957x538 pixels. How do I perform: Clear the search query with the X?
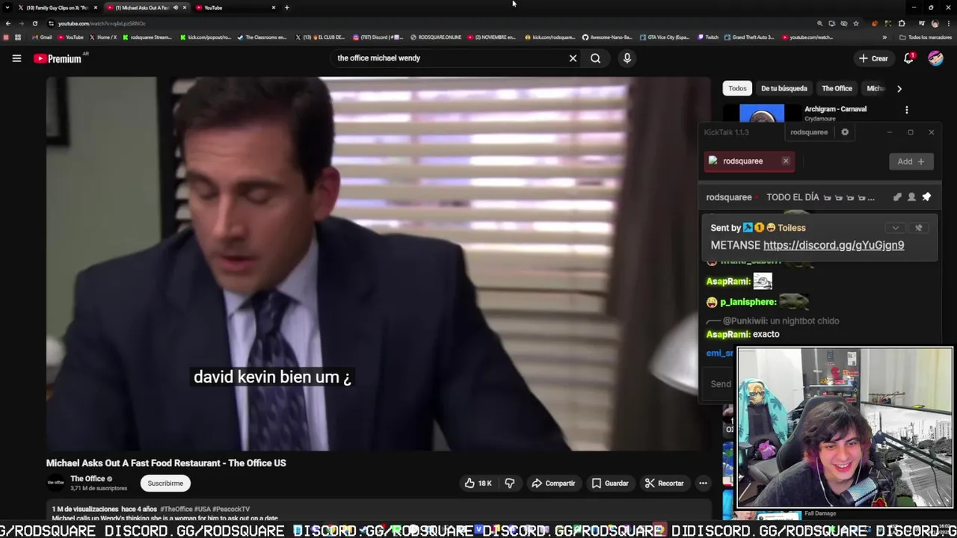573,58
